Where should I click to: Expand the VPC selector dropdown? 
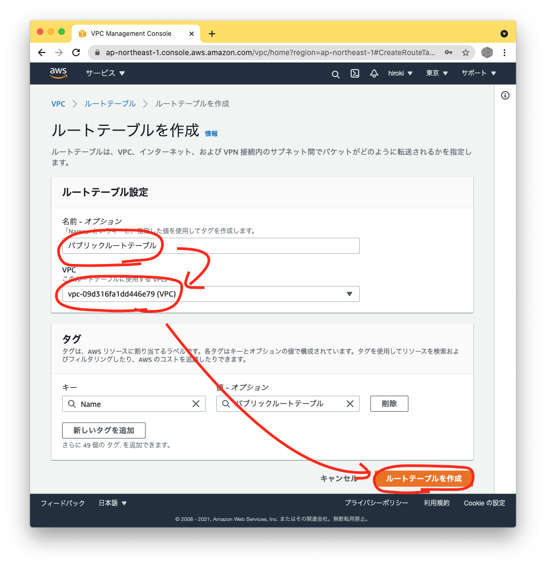pos(350,293)
